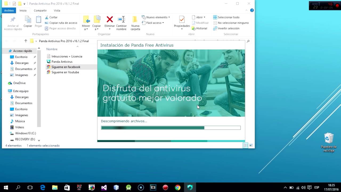Open the Fácil acceso dropdown
This screenshot has width=341, height=192.
click(x=153, y=23)
